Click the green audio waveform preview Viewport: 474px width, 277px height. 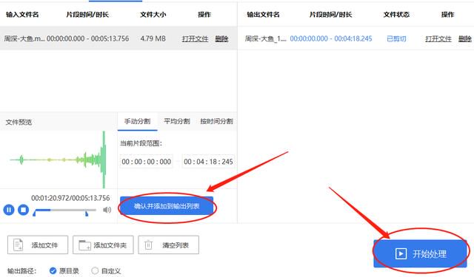click(x=58, y=160)
